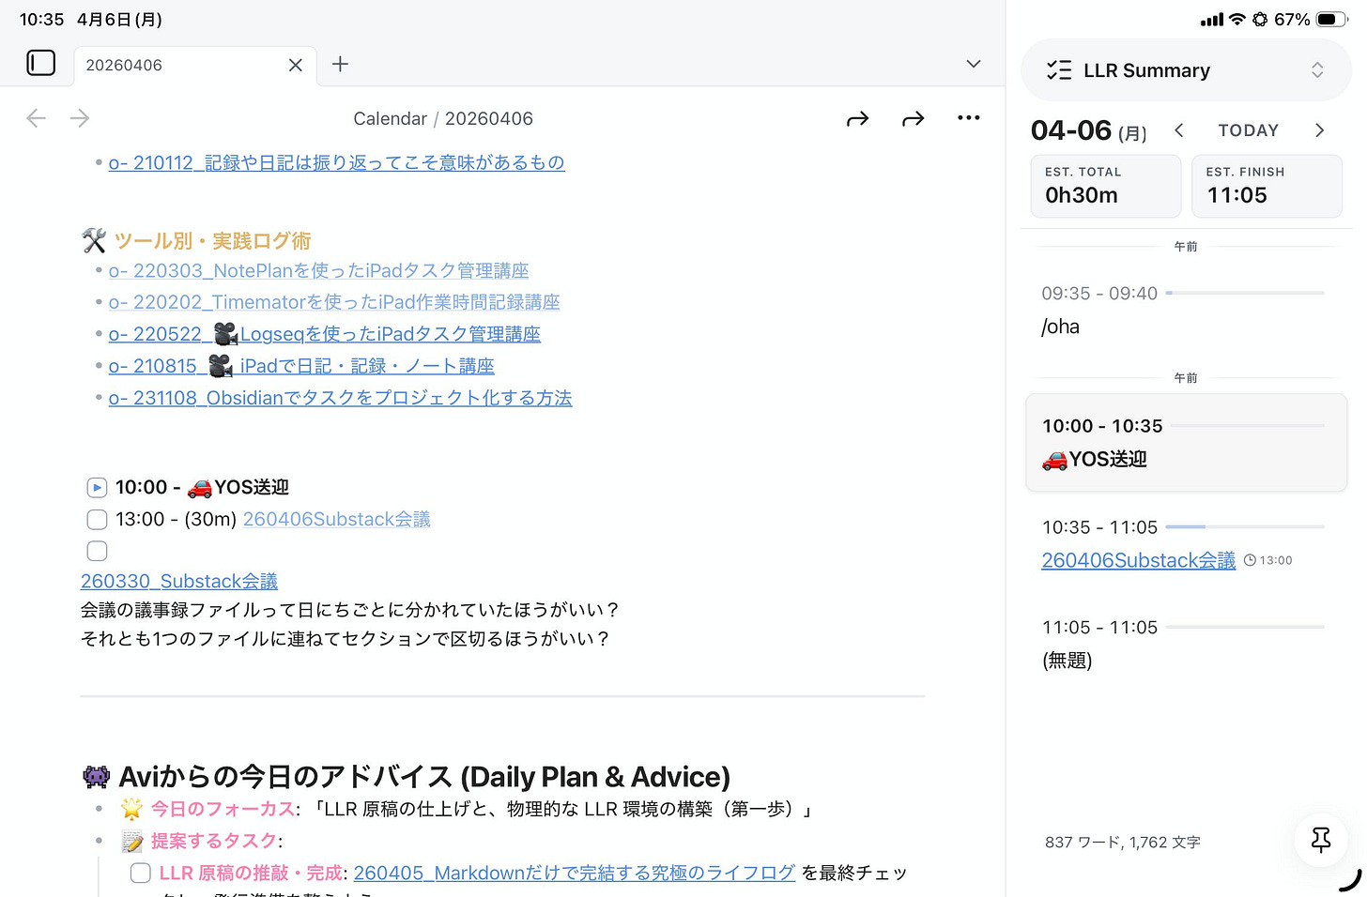Tap the pin icon in the summary panel
Screen dimensions: 1367x897
(1320, 841)
